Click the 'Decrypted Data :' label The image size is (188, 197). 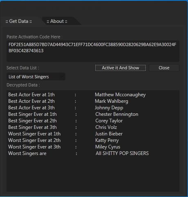point(23,85)
